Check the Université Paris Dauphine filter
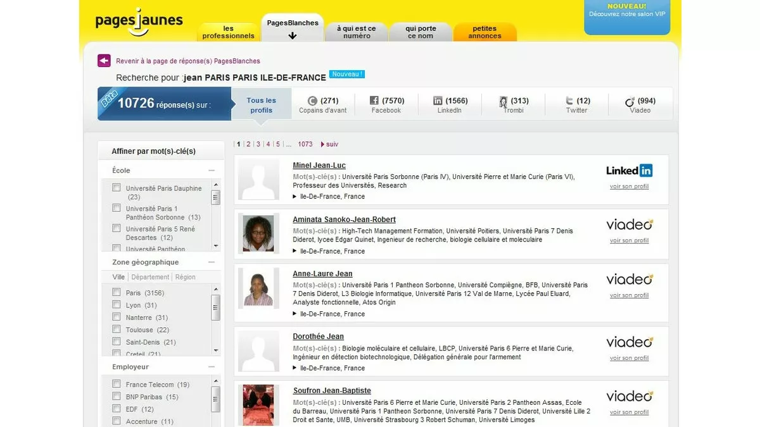Viewport: 760px width, 427px height. [x=116, y=187]
